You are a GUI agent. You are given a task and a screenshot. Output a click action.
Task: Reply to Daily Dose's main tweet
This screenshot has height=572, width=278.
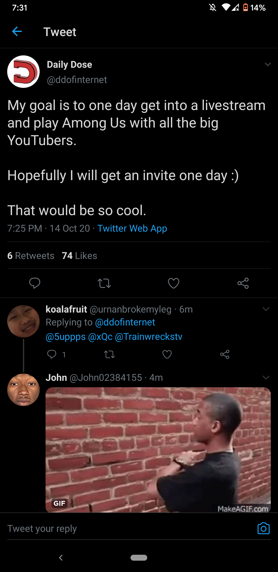click(x=35, y=283)
